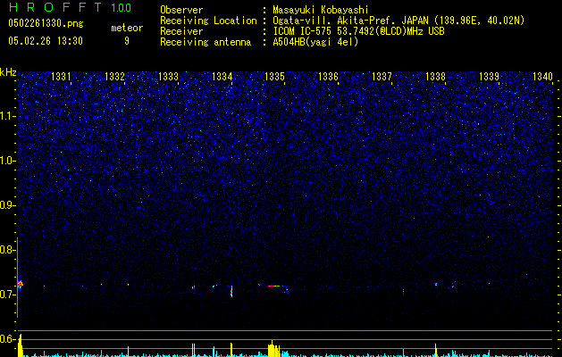Click the yellow intensity peak at 1338
562x357 pixels.
point(435,350)
